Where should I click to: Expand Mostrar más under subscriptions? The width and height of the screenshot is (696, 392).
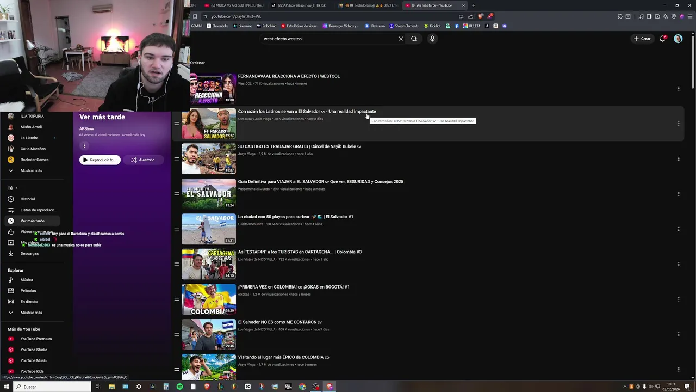(31, 170)
